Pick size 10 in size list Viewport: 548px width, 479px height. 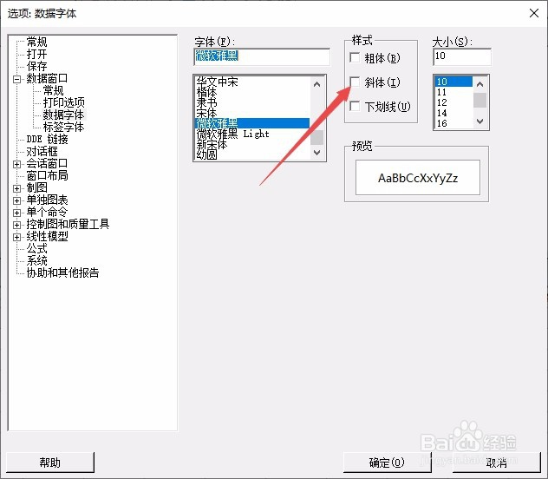pos(453,82)
